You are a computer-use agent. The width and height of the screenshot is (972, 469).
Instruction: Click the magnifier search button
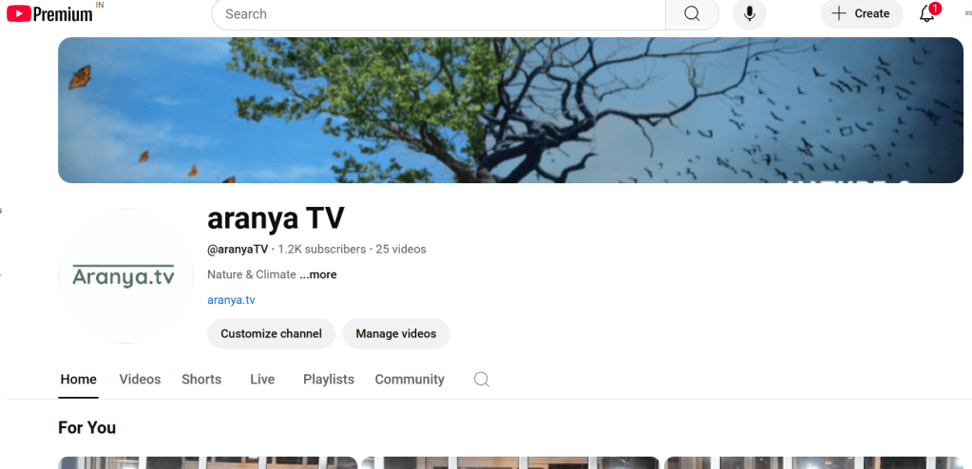click(692, 14)
